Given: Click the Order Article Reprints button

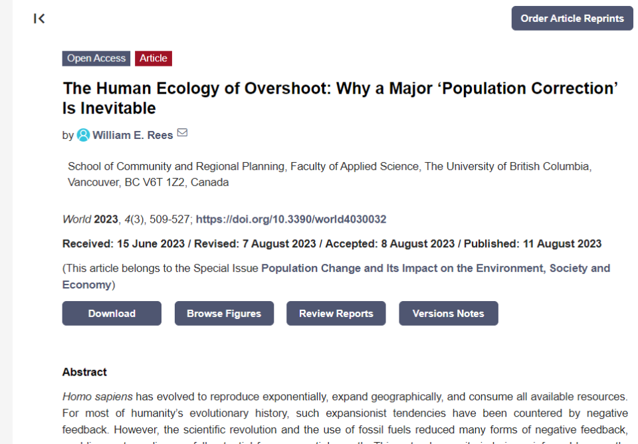Looking at the screenshot, I should [572, 19].
